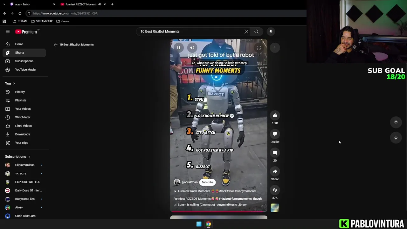Go back in the browser
This screenshot has width=407, height=229.
[4, 13]
